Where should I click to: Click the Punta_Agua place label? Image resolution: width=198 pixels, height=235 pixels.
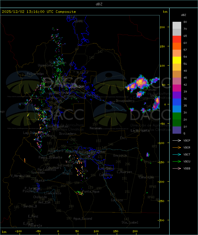[91, 191]
